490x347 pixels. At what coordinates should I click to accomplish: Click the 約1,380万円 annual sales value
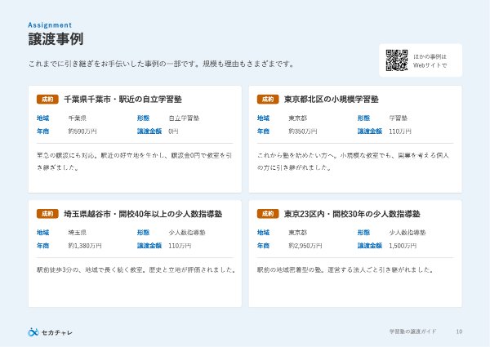[x=85, y=246]
